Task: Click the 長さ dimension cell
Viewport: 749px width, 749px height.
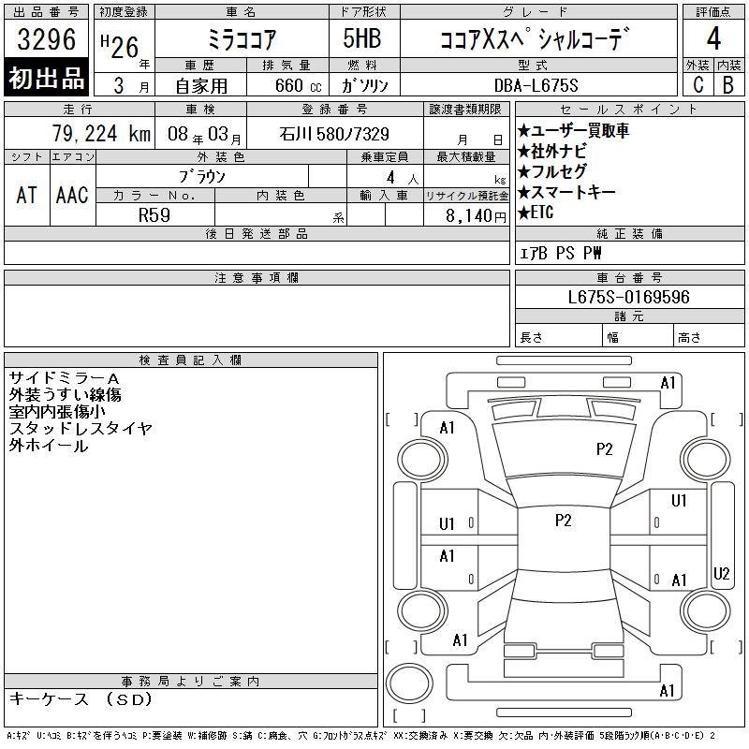Action: coord(558,336)
